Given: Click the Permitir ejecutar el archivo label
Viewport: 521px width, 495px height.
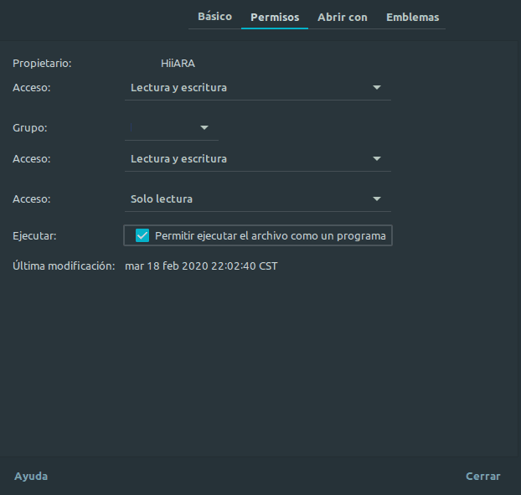Looking at the screenshot, I should tap(271, 236).
